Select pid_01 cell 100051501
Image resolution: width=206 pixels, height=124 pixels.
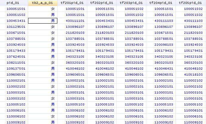tap(14, 9)
